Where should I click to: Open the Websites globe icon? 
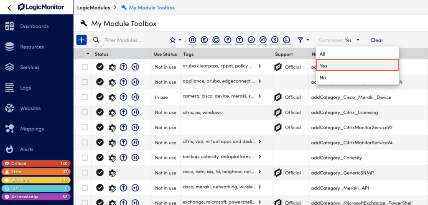(10, 108)
